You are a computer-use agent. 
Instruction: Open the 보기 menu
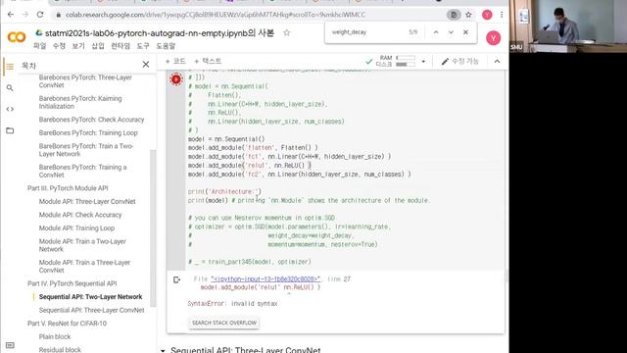(x=78, y=46)
